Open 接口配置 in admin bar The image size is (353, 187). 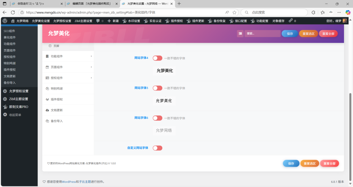[238, 21]
